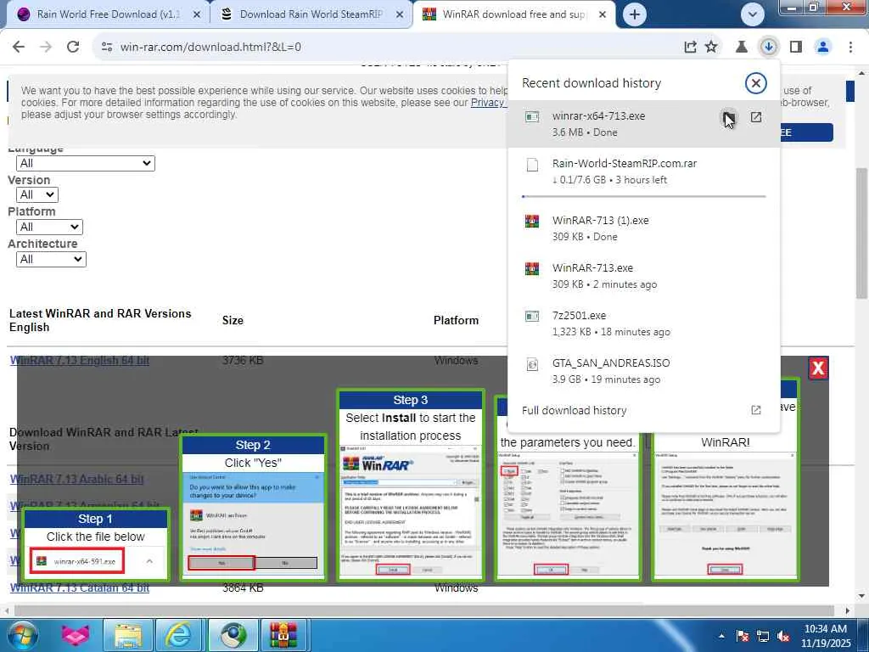Screen dimensions: 869x652
Task: Show hidden system tray icons
Action: click(x=721, y=636)
